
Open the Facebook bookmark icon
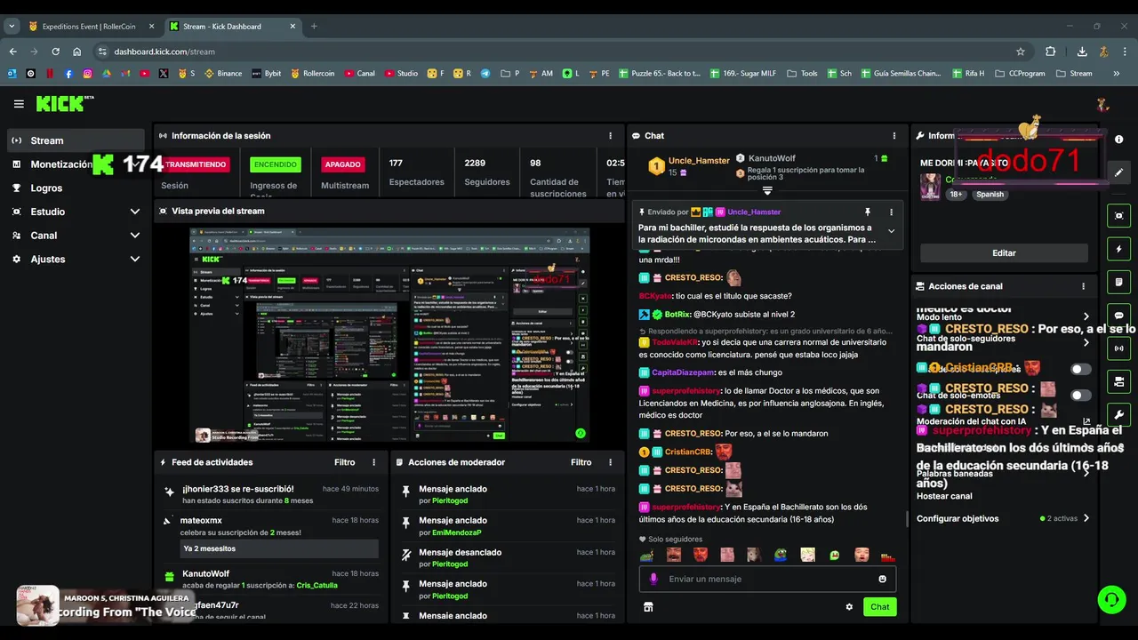[x=68, y=74]
